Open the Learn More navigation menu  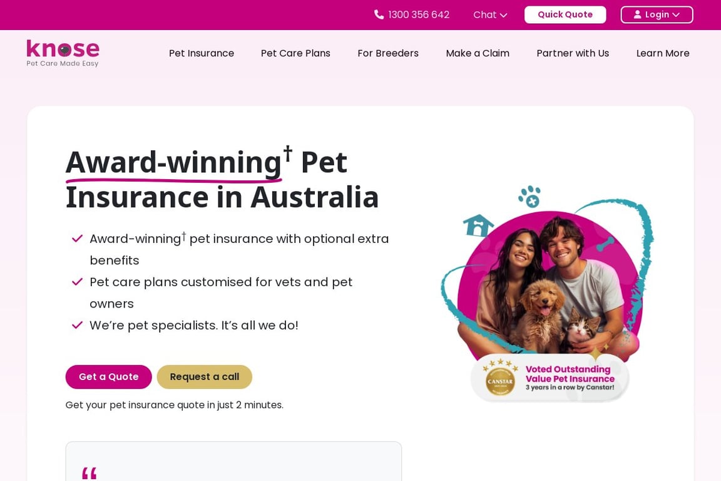(x=663, y=53)
